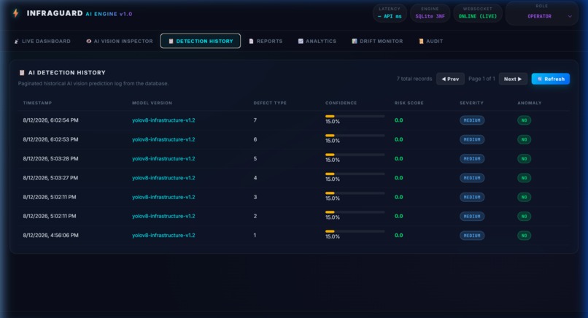Select the timestamp 8/12/2026, 5:03:27 PM
The width and height of the screenshot is (588, 318).
[x=50, y=178]
